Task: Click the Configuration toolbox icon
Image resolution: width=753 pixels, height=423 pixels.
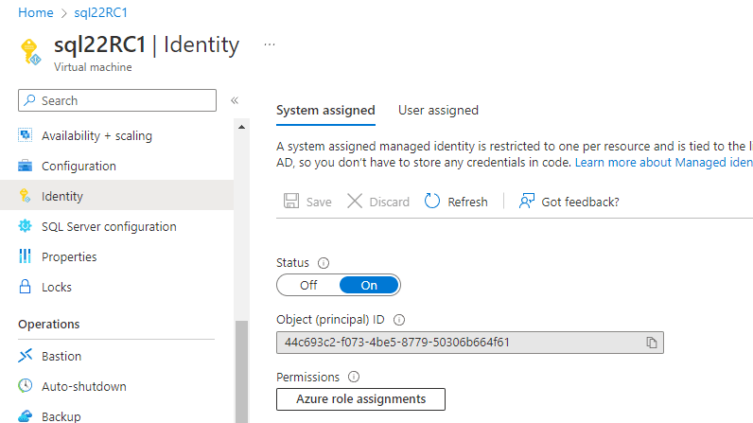Action: 25,166
